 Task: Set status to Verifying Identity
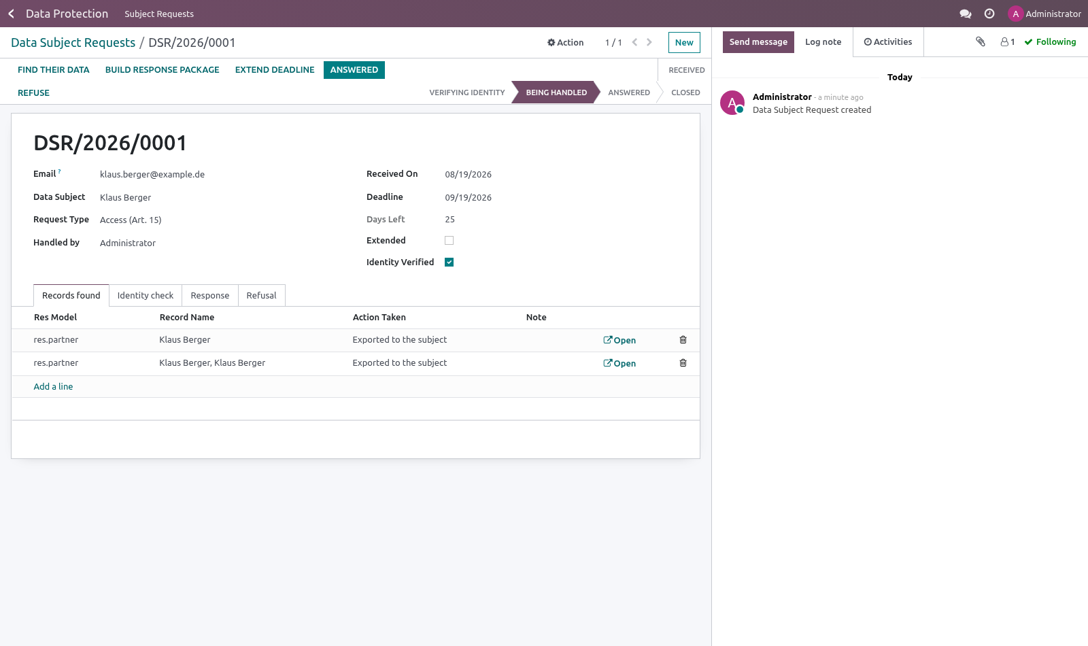coord(467,93)
